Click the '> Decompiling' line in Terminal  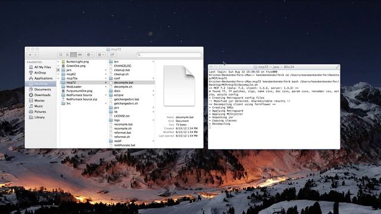tap(220, 124)
